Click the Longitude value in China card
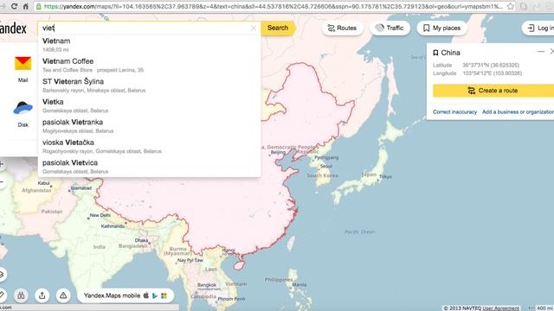The height and width of the screenshot is (311, 554). pos(493,73)
